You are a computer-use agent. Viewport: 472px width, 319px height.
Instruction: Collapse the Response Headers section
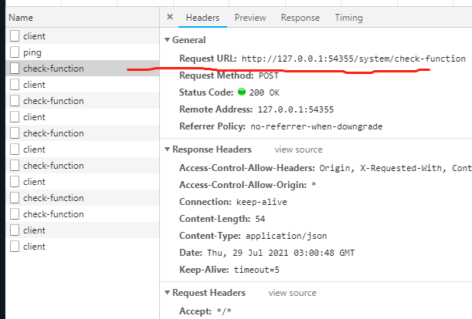[167, 149]
